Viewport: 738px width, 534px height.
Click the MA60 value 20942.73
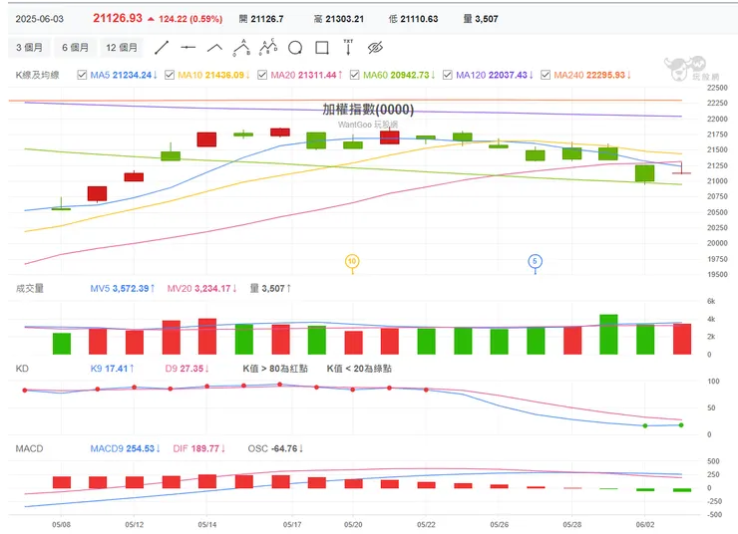[x=410, y=75]
